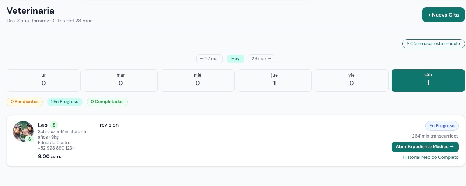Click the S badge beside Leo's name
Image resolution: width=466 pixels, height=186 pixels.
pos(54,125)
